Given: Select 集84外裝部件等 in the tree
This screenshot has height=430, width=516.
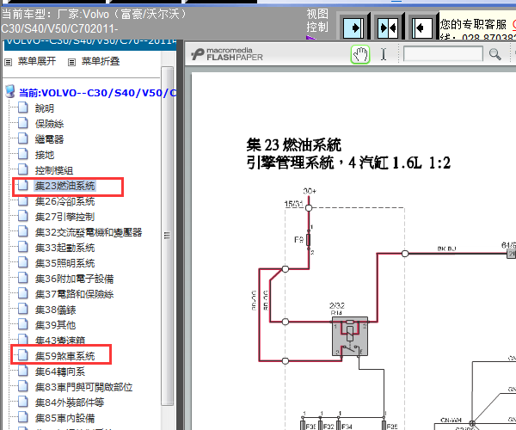Looking at the screenshot, I should click(70, 402).
